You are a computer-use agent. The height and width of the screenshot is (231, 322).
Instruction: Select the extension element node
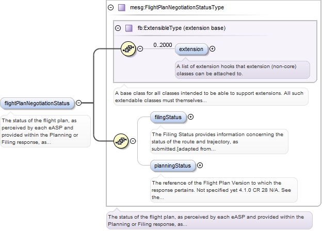tap(191, 49)
